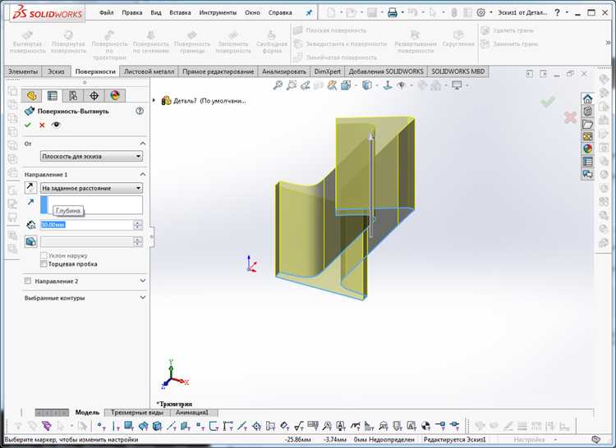Collapse the 'Направление 1' section
Image resolution: width=616 pixels, height=448 pixels.
click(143, 174)
